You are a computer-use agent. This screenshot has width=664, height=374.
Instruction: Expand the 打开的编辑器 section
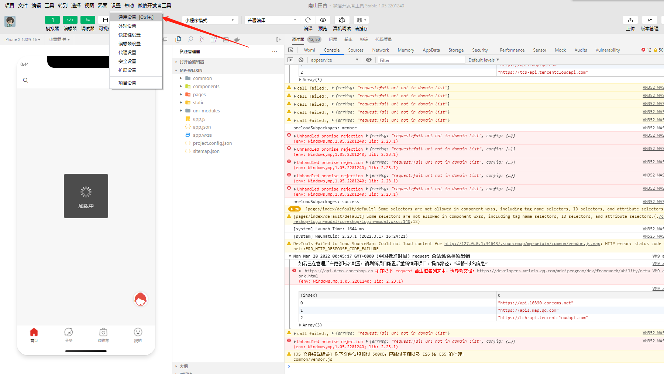point(192,62)
